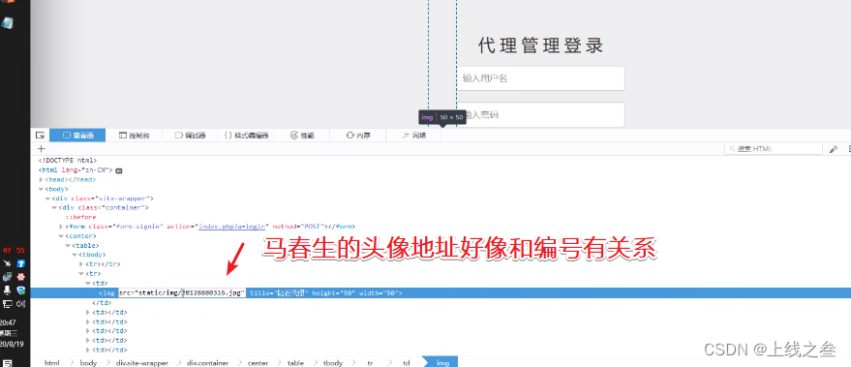Viewport: 851px width, 367px height.
Task: Collapse the table node
Action: (68, 245)
